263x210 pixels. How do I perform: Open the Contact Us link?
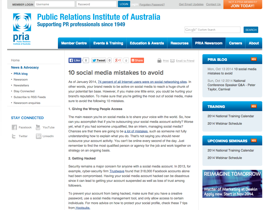213,4
